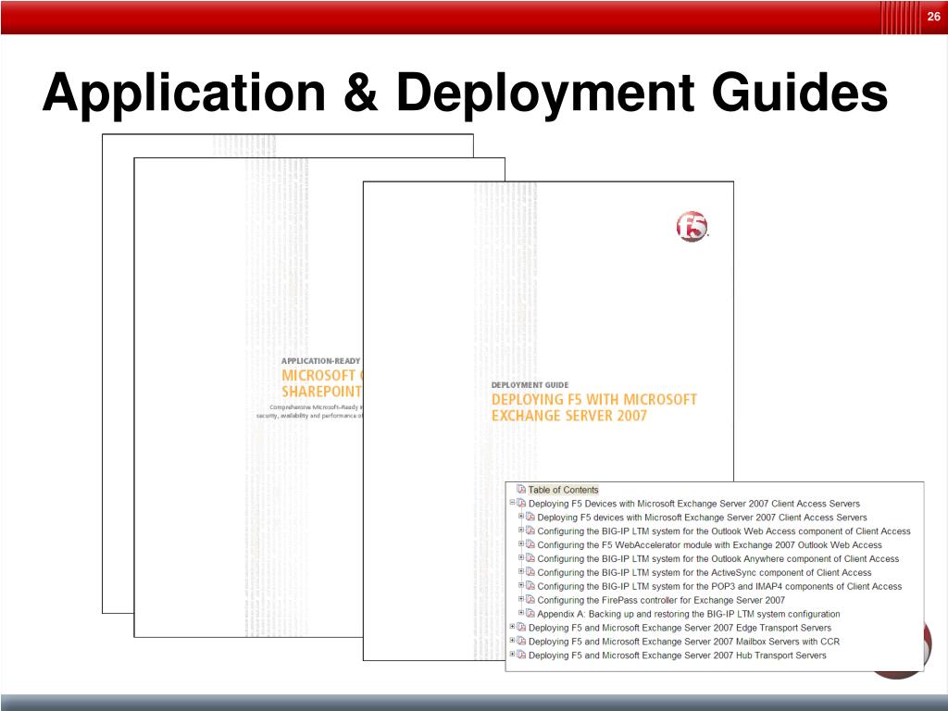Open the 'Table of Contents' bookmark
The width and height of the screenshot is (948, 711).
(563, 490)
